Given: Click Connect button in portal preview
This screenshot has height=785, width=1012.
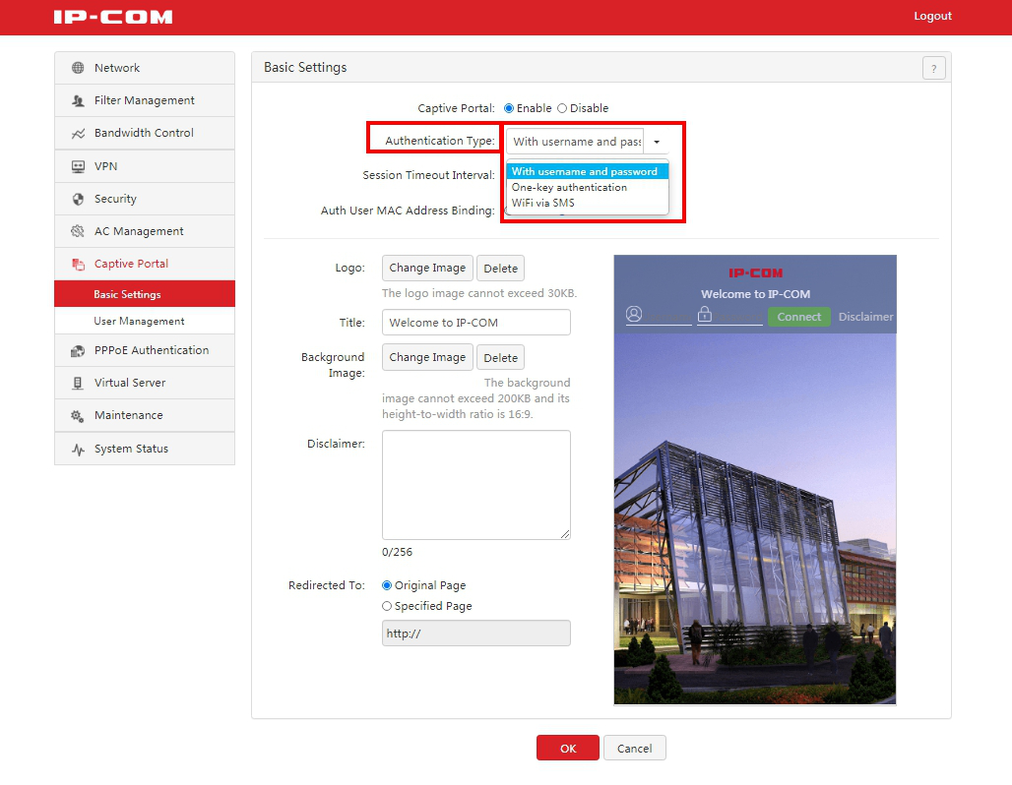Looking at the screenshot, I should pyautogui.click(x=799, y=317).
